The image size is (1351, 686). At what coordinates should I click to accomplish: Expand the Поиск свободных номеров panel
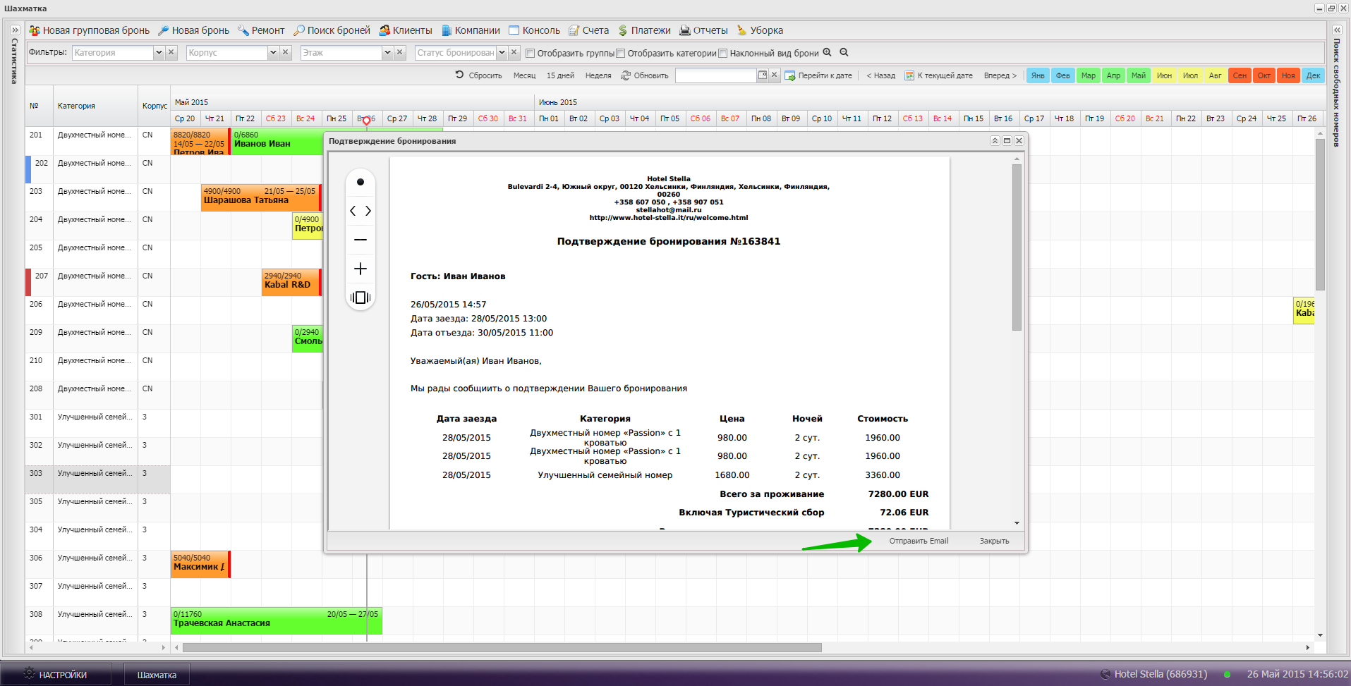(x=1336, y=30)
